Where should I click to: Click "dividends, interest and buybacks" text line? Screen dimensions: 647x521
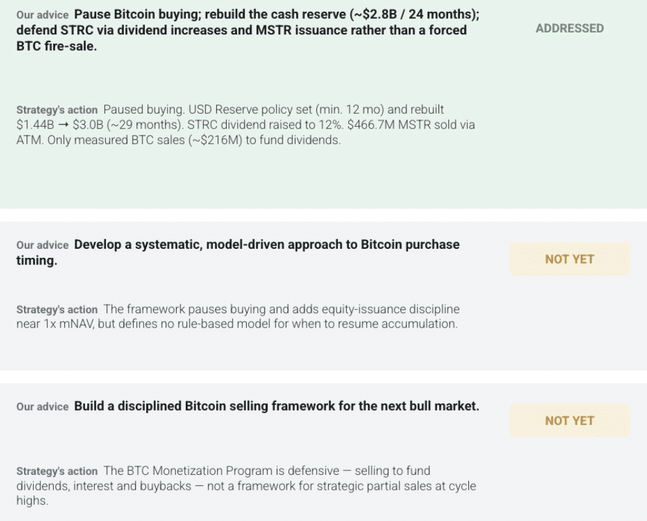(104, 486)
